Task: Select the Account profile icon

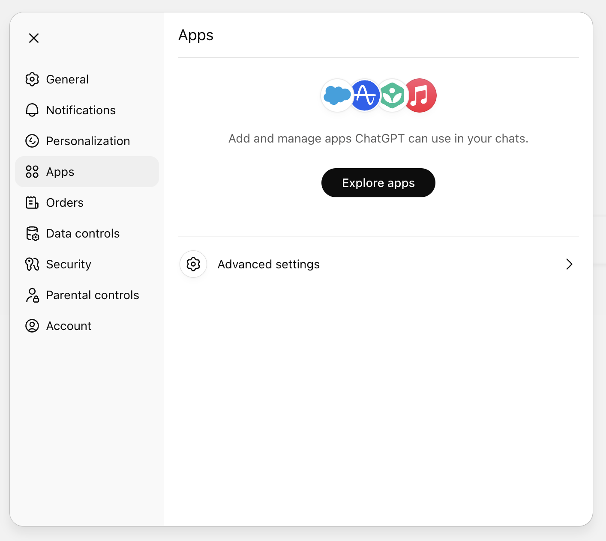Action: tap(32, 326)
